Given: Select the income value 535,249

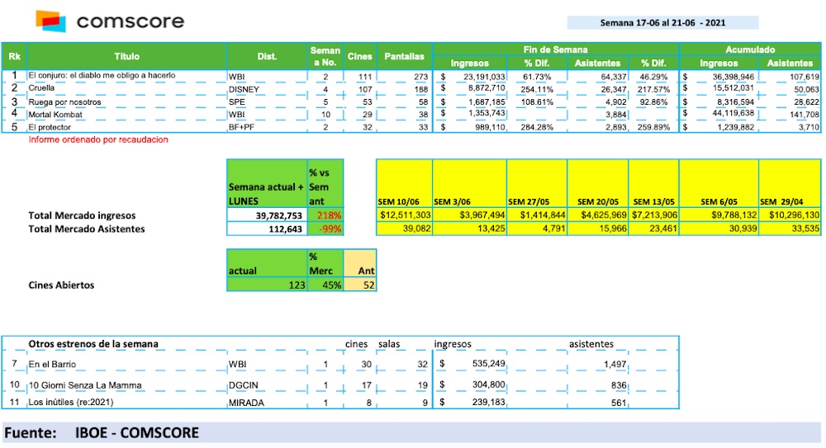Looking at the screenshot, I should 489,363.
